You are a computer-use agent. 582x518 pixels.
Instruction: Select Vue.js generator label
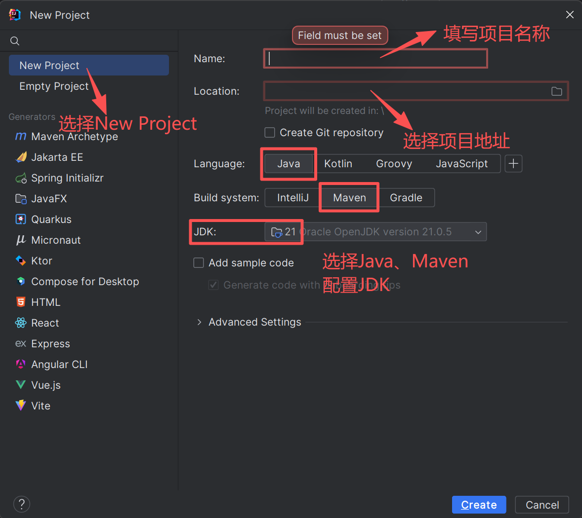(x=45, y=385)
